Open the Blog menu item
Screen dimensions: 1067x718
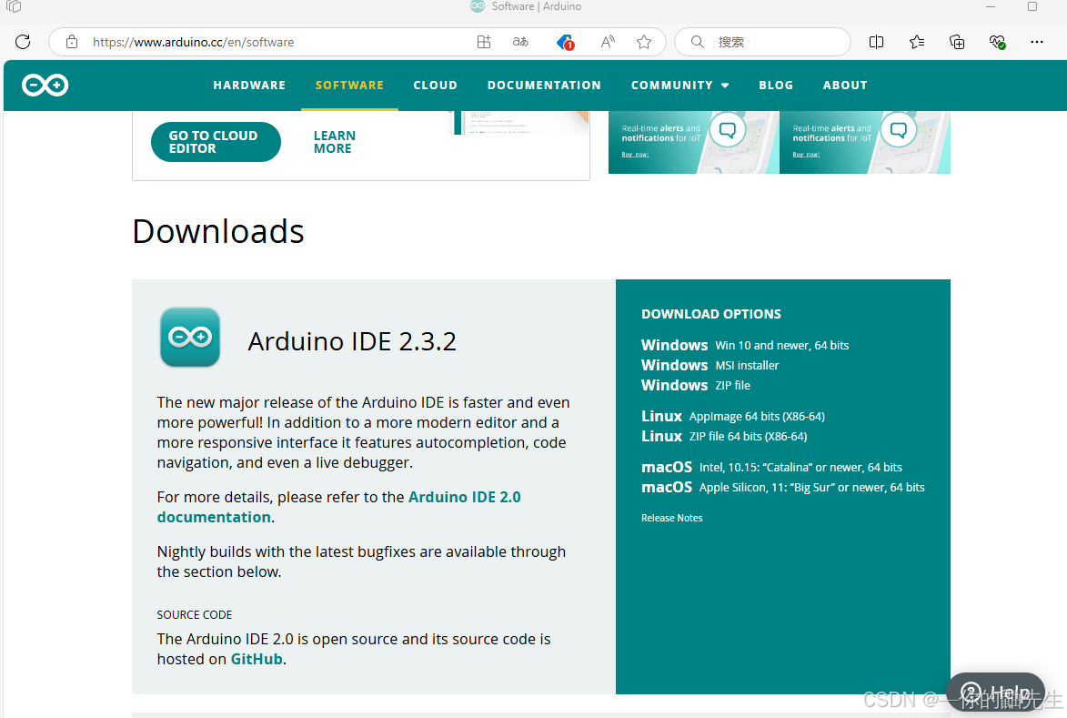[777, 85]
